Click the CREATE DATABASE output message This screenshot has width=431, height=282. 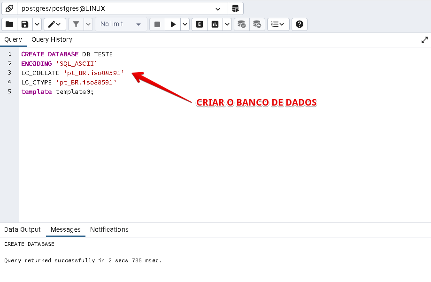click(29, 244)
